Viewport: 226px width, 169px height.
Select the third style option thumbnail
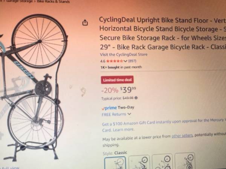coord(162,161)
